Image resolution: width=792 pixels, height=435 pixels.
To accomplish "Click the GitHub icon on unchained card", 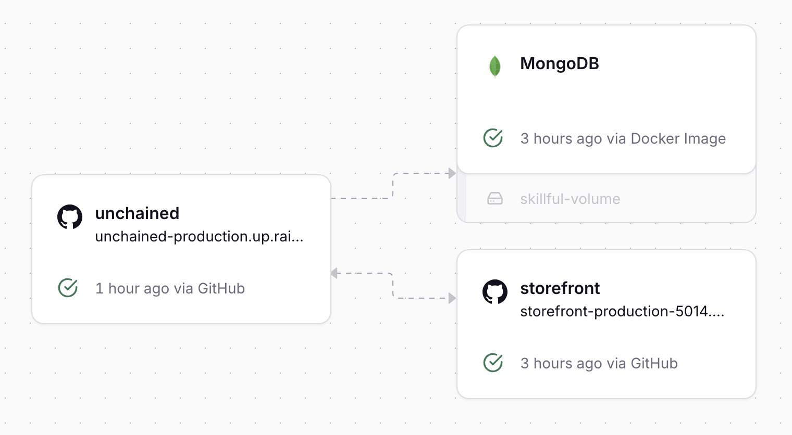I will coord(70,216).
